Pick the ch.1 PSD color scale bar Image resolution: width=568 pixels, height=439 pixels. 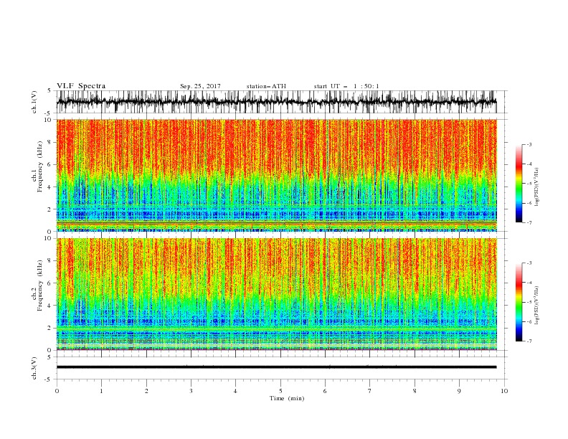tap(519, 183)
